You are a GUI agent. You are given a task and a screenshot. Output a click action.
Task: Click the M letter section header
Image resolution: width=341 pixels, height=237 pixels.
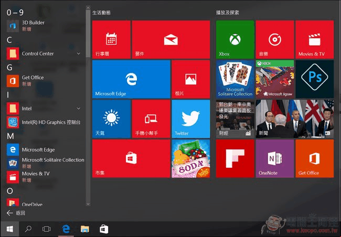pos(10,136)
